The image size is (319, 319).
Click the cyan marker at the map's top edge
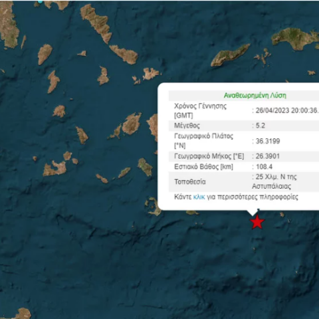click(x=40, y=1)
